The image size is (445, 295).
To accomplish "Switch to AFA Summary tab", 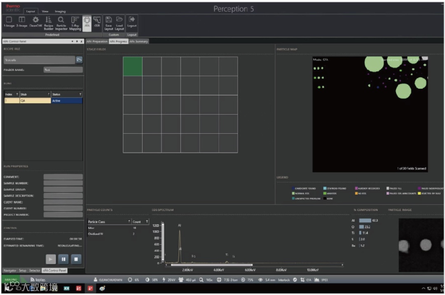I will 138,42.
